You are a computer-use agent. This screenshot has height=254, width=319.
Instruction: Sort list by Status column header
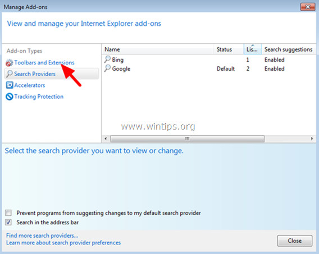click(229, 49)
